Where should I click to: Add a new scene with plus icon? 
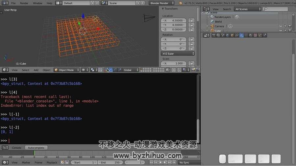point(138,3)
